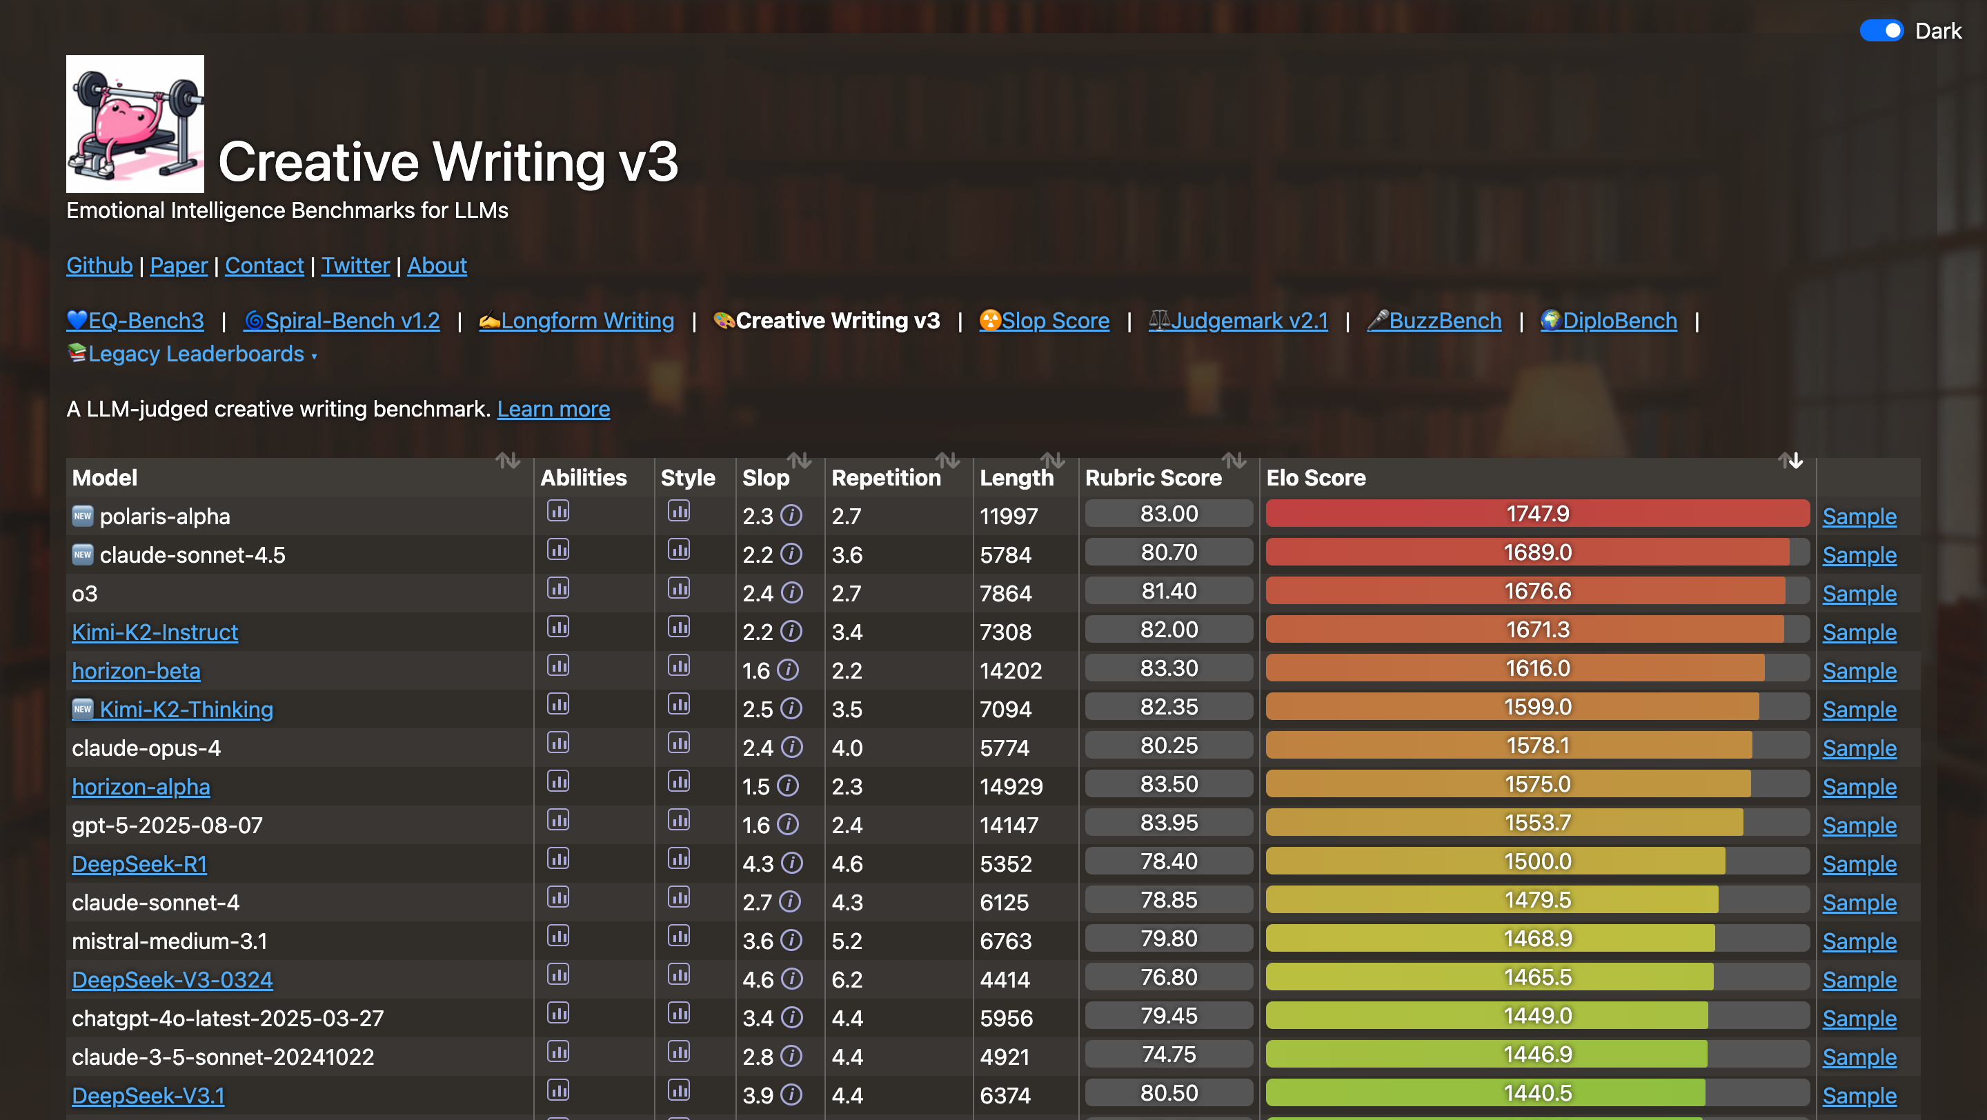Sort table by Elo Score arrow

(1791, 461)
